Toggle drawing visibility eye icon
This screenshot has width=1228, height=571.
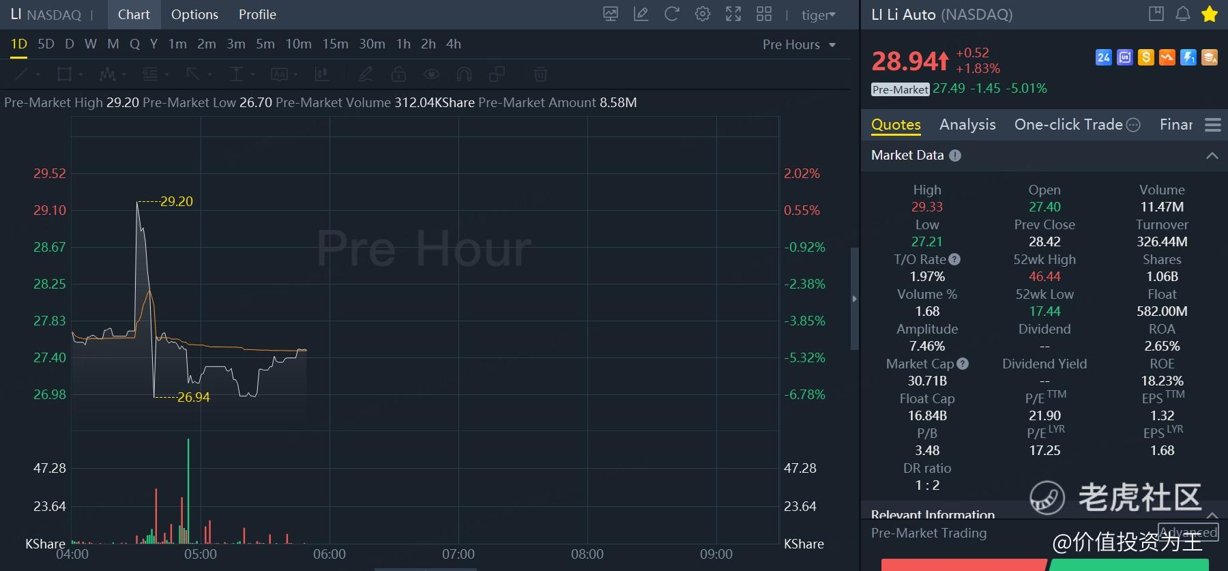point(431,74)
